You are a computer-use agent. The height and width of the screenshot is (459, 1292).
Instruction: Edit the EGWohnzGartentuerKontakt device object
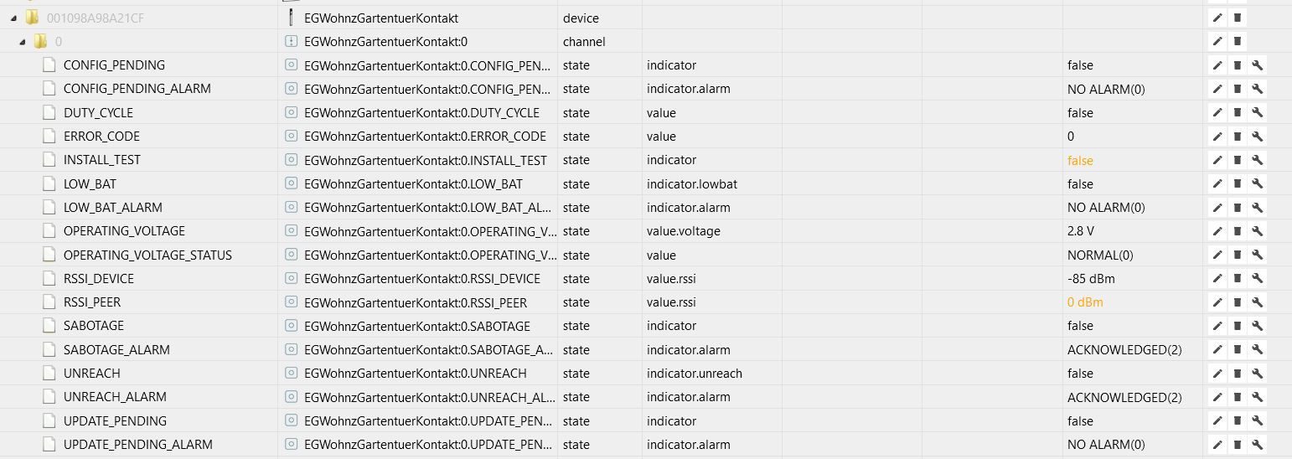point(1217,18)
